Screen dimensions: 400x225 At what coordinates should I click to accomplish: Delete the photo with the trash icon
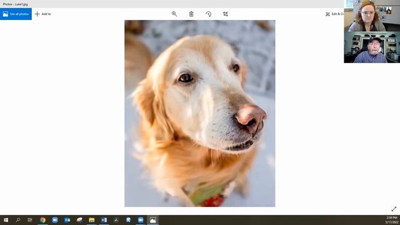(191, 14)
